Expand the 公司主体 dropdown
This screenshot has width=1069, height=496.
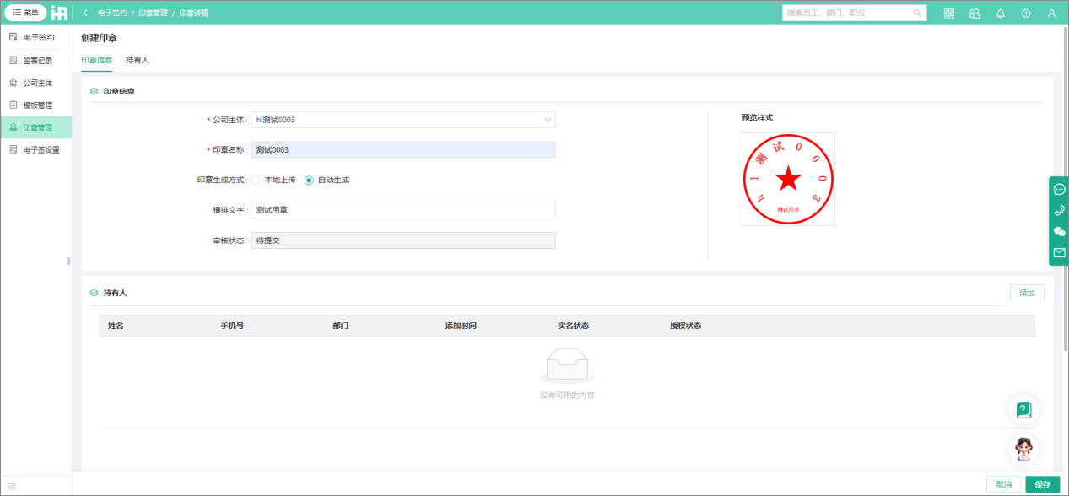[547, 120]
